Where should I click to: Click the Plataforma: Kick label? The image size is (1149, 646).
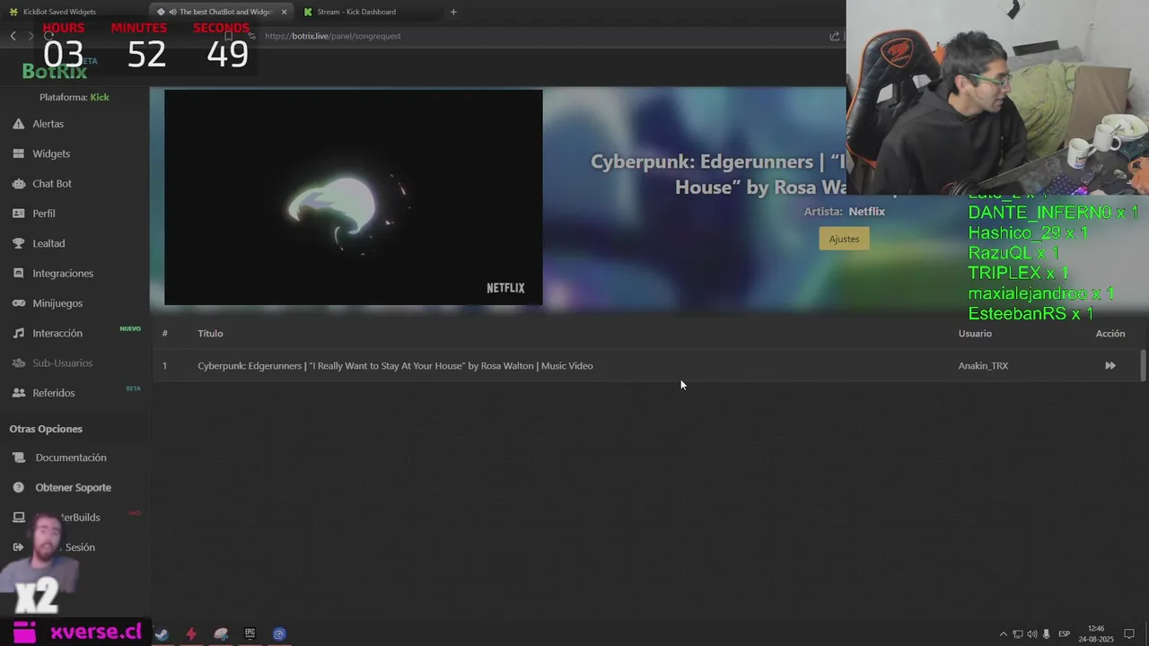75,97
